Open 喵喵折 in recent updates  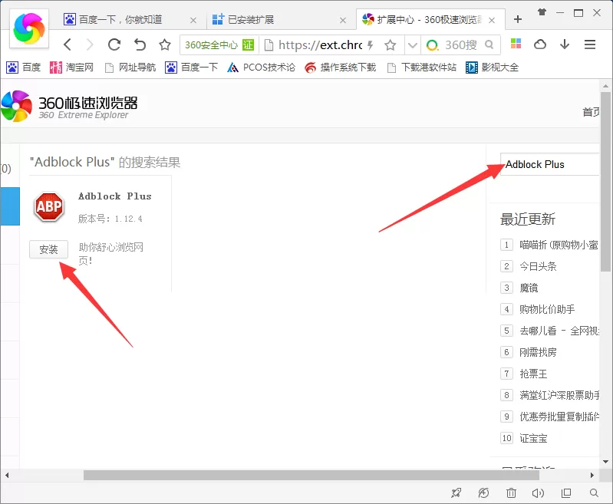pos(559,245)
